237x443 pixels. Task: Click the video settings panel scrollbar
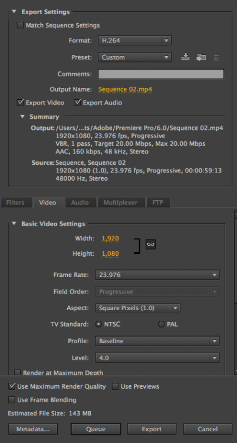236,292
